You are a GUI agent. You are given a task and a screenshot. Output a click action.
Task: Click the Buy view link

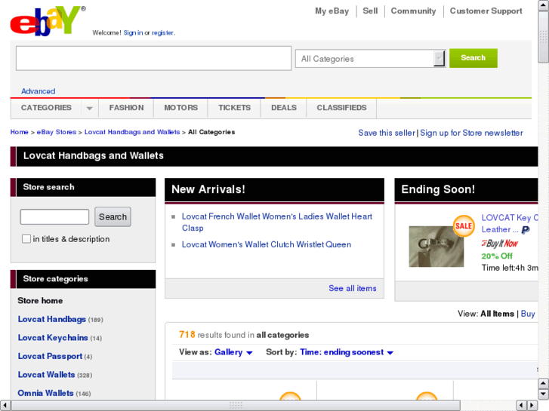tap(528, 314)
